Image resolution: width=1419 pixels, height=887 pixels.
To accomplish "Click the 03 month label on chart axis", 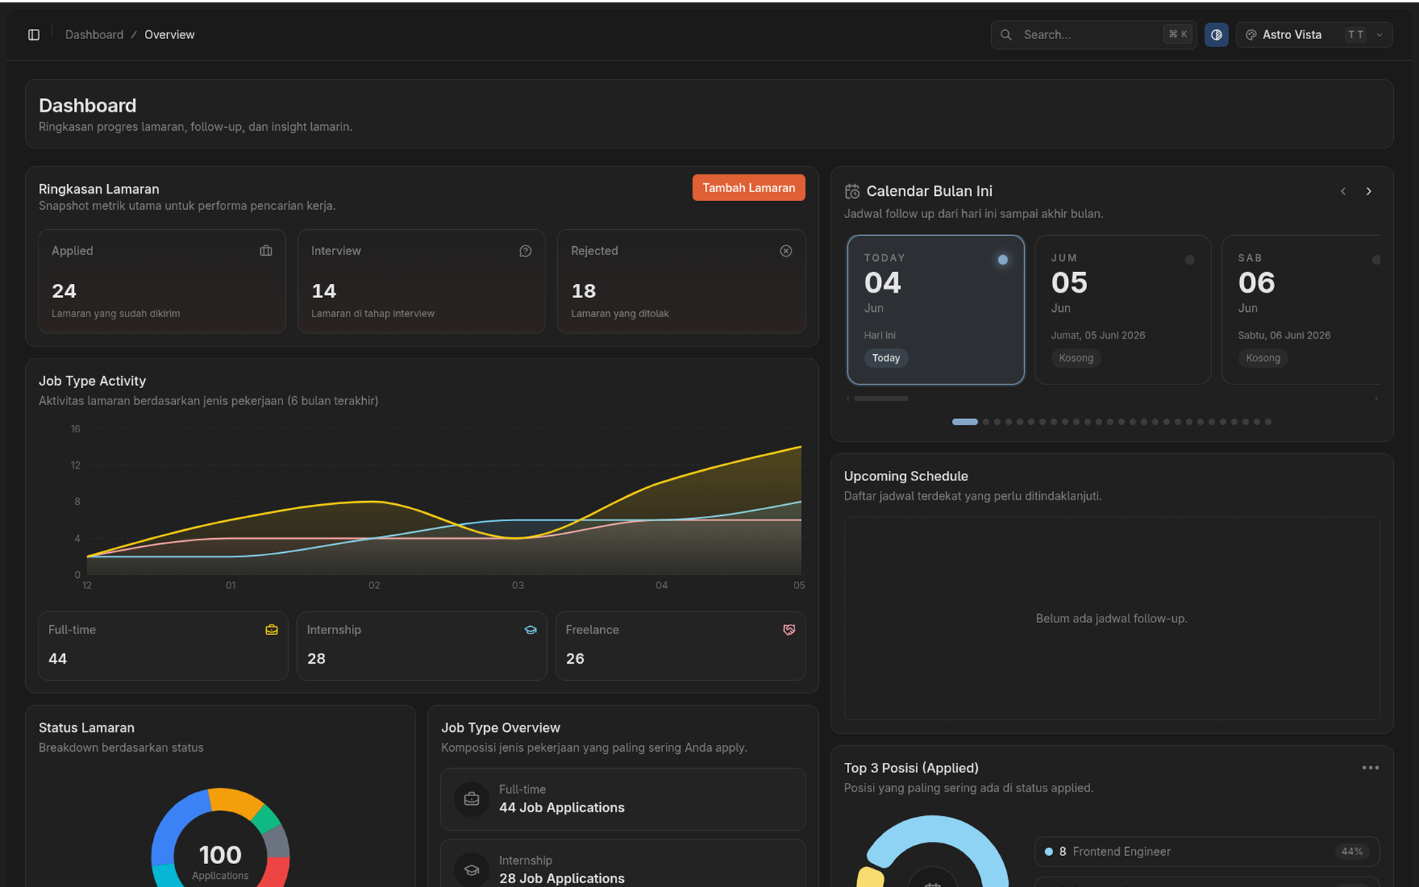I will click(518, 585).
